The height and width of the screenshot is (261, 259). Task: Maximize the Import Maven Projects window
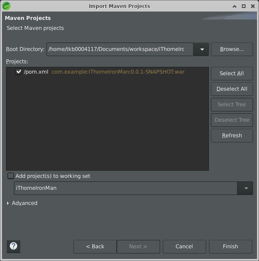pos(244,6)
